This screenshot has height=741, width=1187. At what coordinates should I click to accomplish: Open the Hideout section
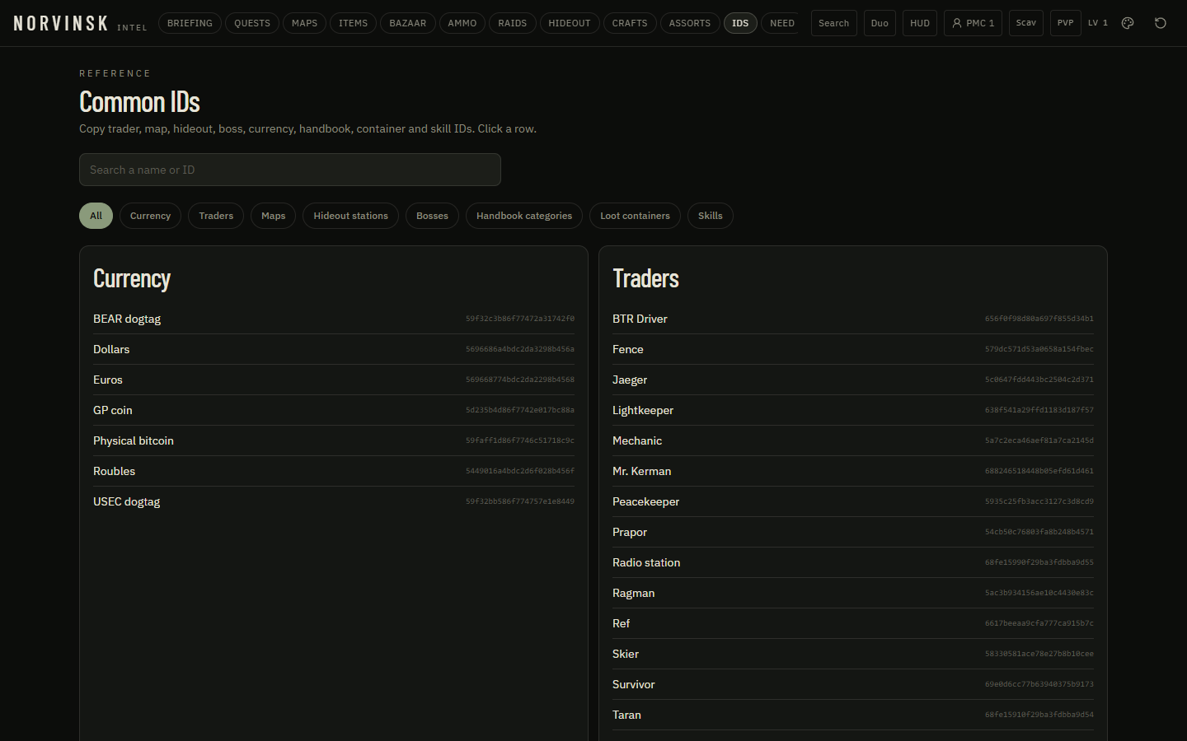pos(570,23)
